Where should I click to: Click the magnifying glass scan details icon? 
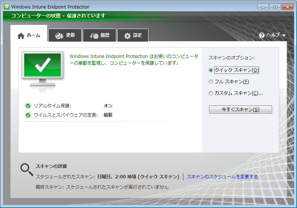(27, 170)
